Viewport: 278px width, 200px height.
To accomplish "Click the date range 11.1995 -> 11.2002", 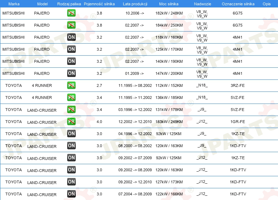I will (x=135, y=98).
